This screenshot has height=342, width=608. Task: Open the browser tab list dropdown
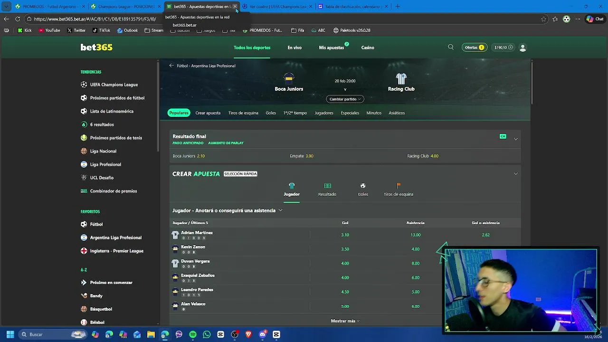pyautogui.click(x=6, y=7)
